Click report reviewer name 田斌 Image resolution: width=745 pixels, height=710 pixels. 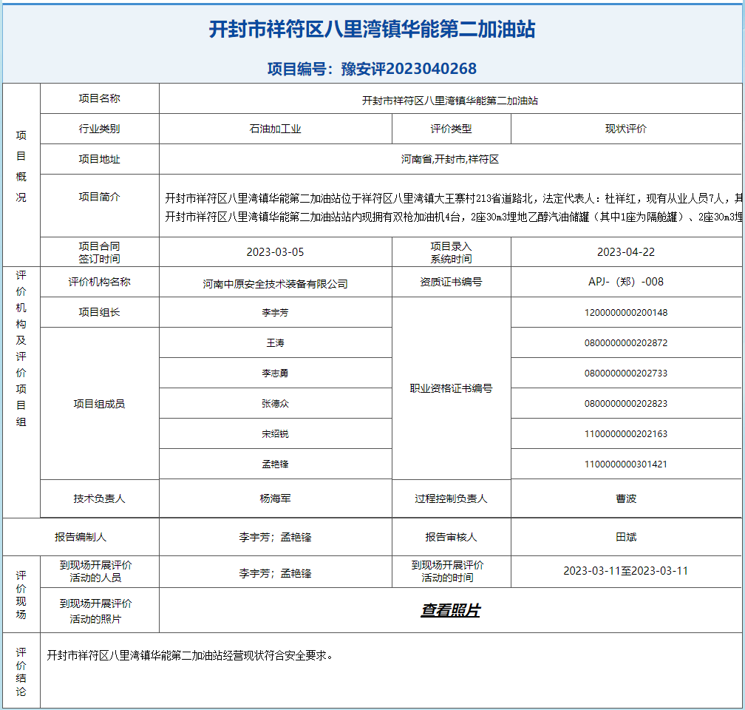coord(625,537)
